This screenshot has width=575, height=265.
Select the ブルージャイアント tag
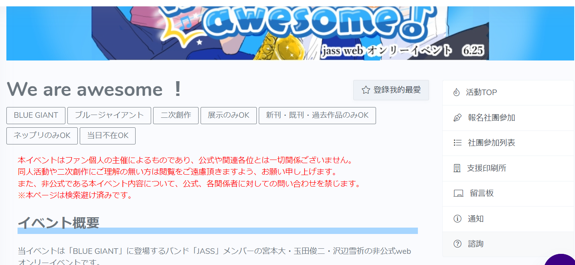pos(109,115)
